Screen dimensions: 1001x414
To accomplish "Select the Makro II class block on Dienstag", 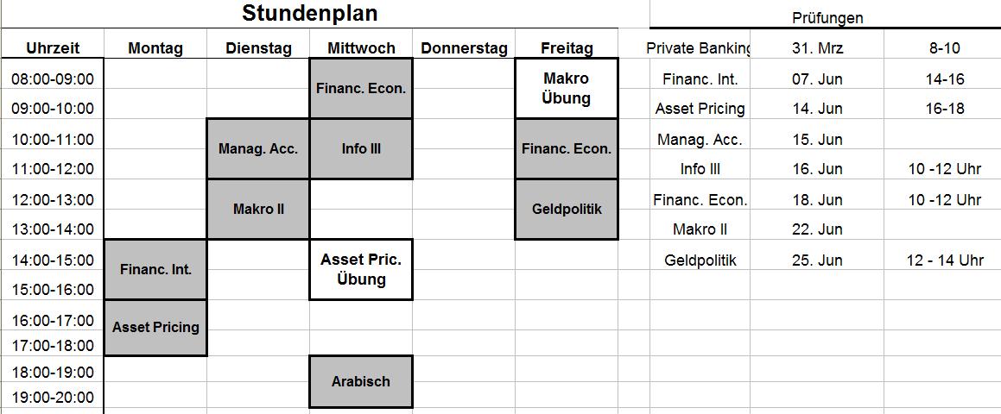I will pos(258,209).
